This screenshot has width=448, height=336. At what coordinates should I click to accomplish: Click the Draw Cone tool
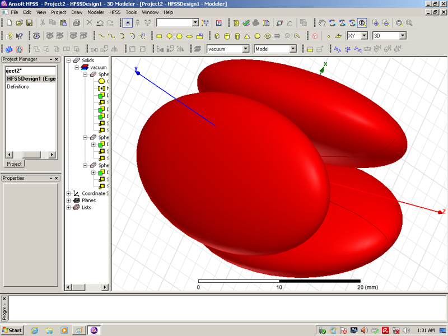(247, 36)
